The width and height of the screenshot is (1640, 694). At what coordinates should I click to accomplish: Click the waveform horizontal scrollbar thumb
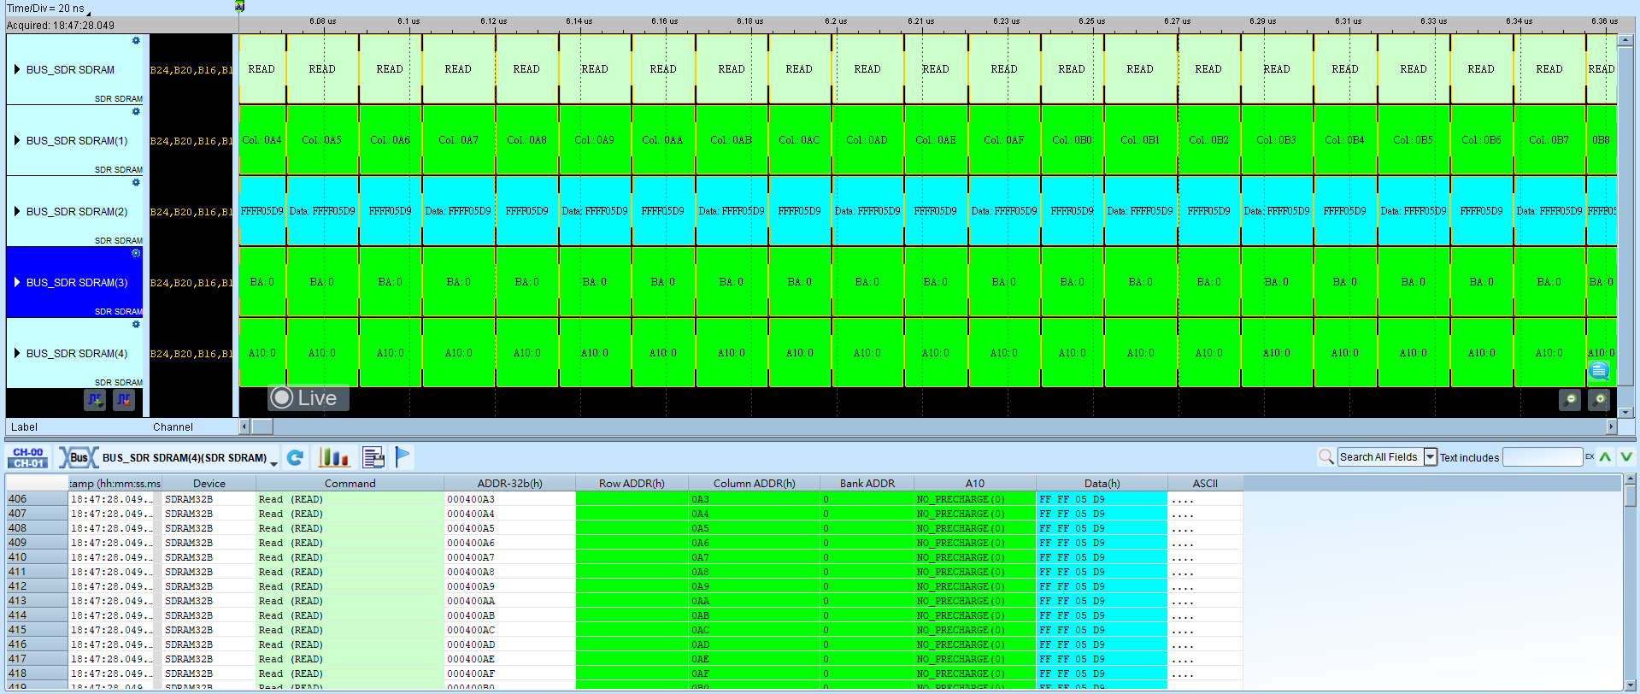point(262,426)
